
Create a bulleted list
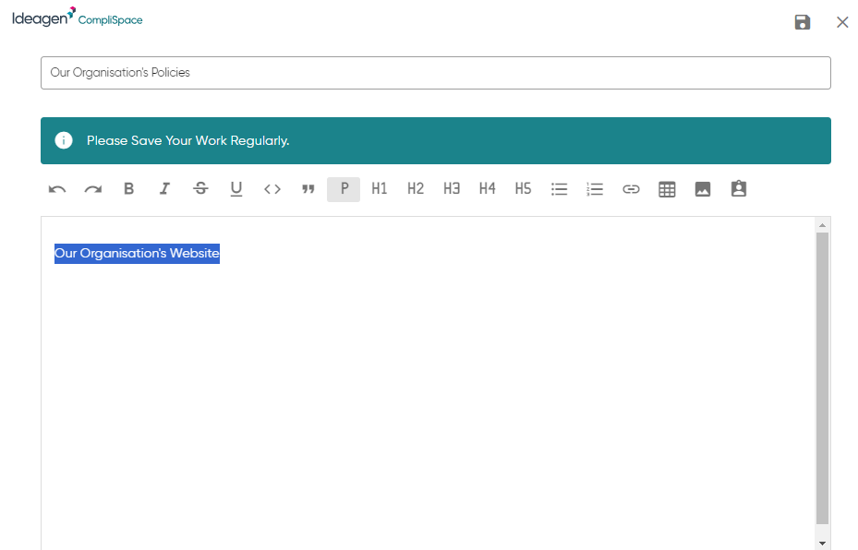pos(560,189)
